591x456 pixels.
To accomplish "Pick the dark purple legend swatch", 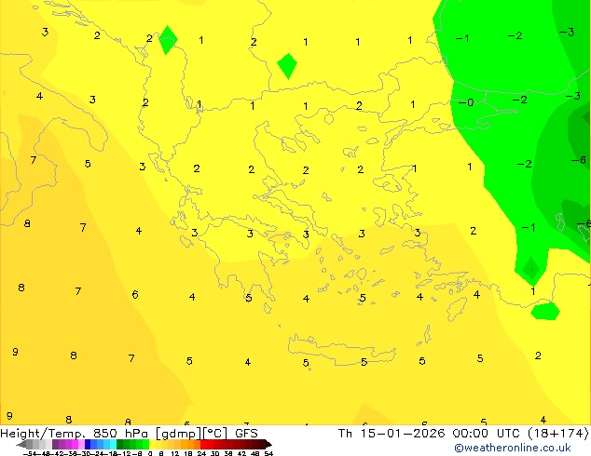I will [55, 444].
